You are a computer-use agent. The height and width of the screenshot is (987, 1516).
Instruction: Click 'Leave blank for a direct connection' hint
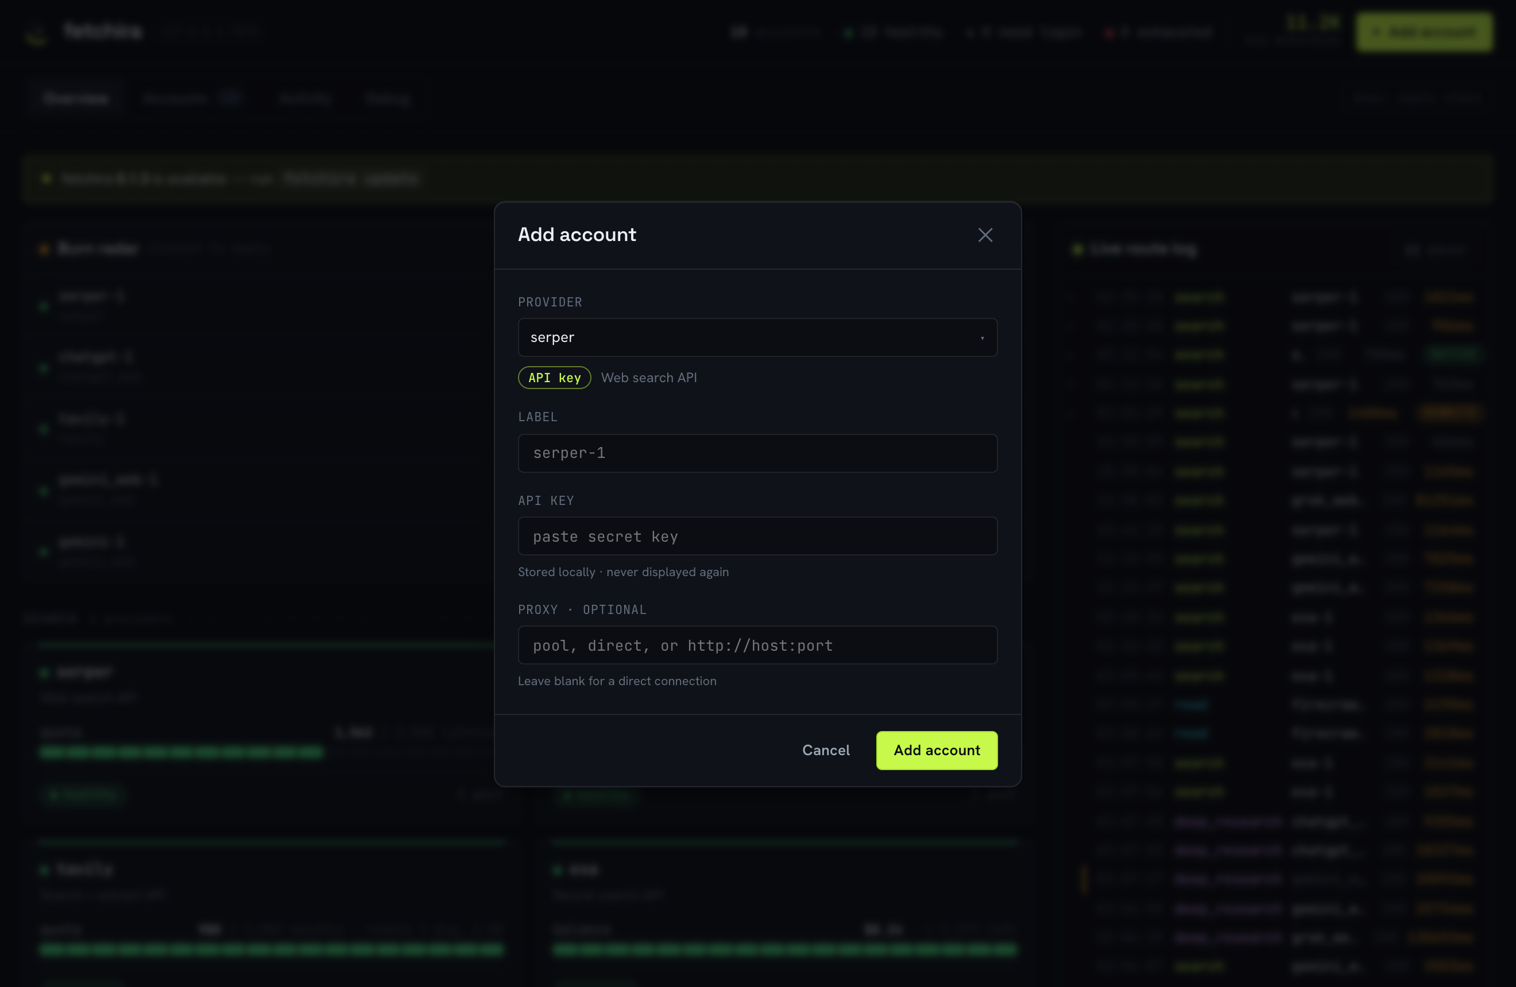(617, 681)
